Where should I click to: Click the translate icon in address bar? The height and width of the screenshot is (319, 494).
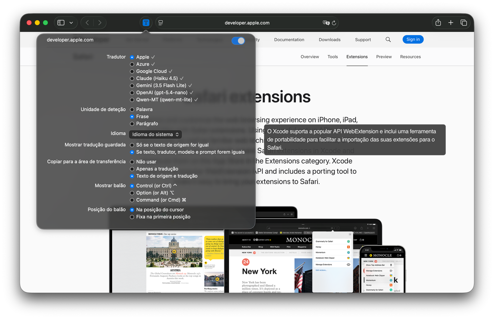pos(326,23)
